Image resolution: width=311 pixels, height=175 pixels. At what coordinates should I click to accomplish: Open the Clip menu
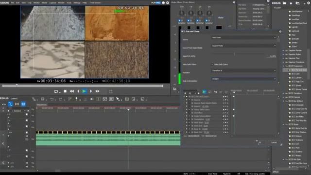tap(30, 3)
